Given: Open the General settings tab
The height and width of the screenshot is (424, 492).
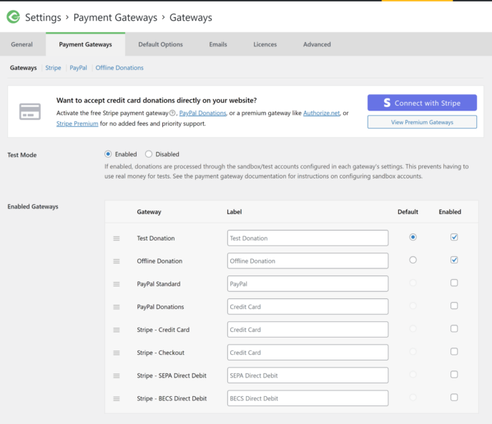Looking at the screenshot, I should click(x=21, y=44).
